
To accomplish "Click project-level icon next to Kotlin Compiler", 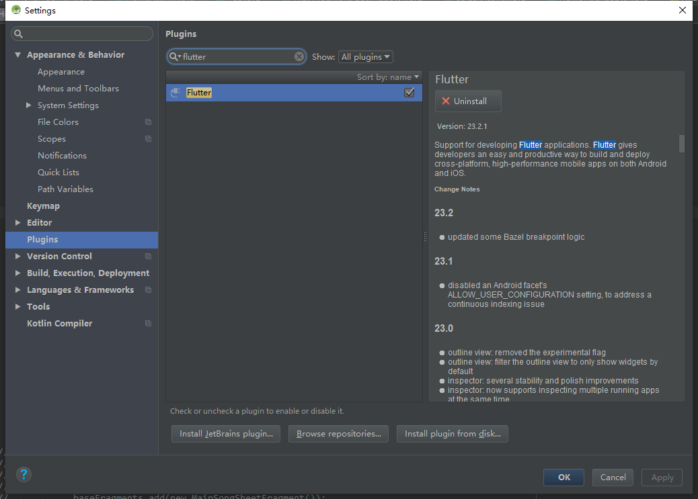I will point(148,323).
